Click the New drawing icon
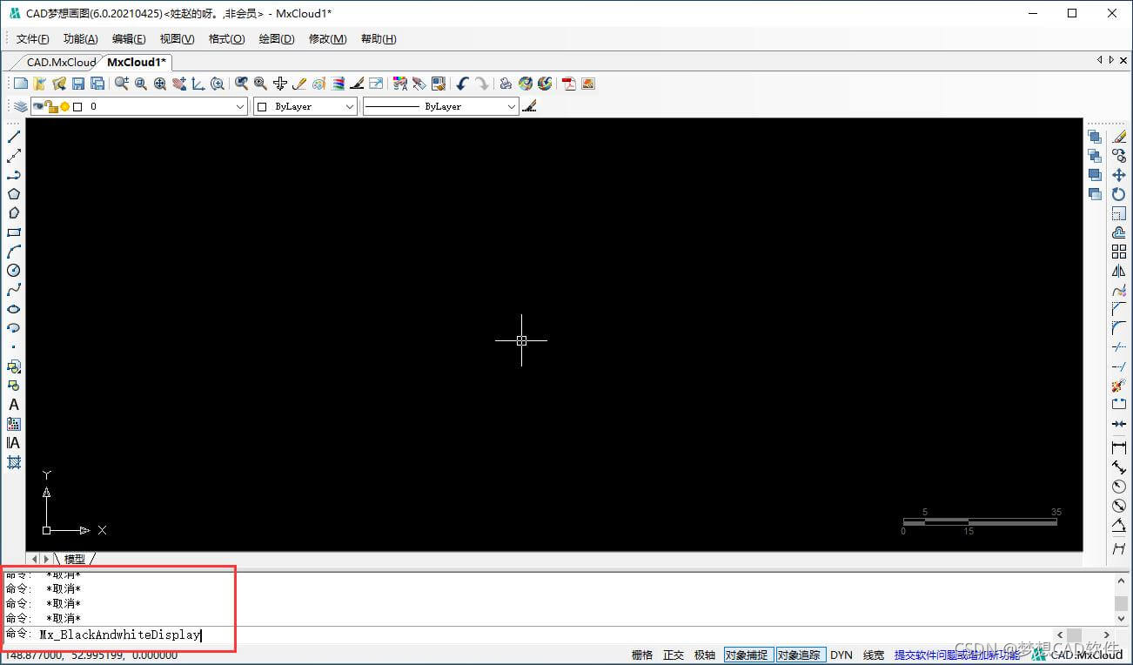 pyautogui.click(x=21, y=84)
